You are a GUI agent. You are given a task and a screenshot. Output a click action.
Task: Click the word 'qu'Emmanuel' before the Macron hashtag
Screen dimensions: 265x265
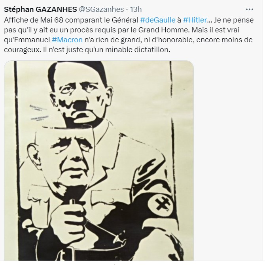point(27,40)
